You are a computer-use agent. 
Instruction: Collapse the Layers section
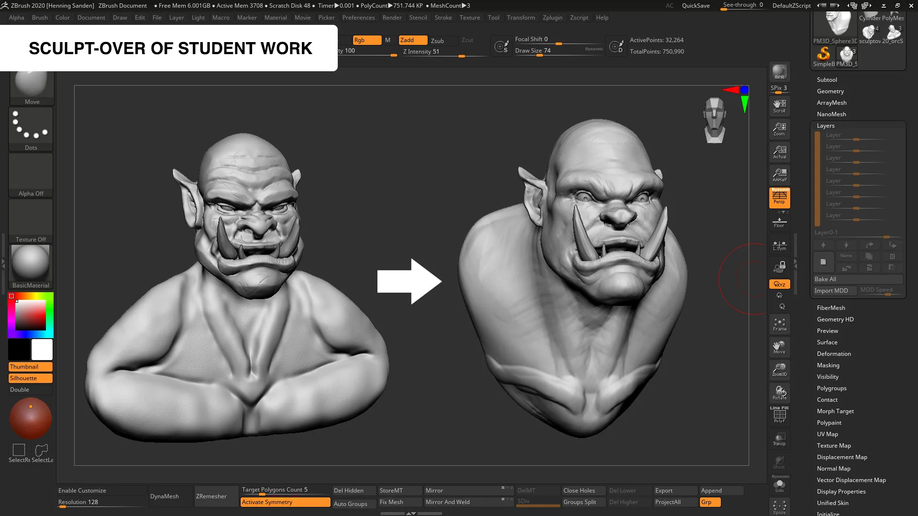click(x=825, y=125)
